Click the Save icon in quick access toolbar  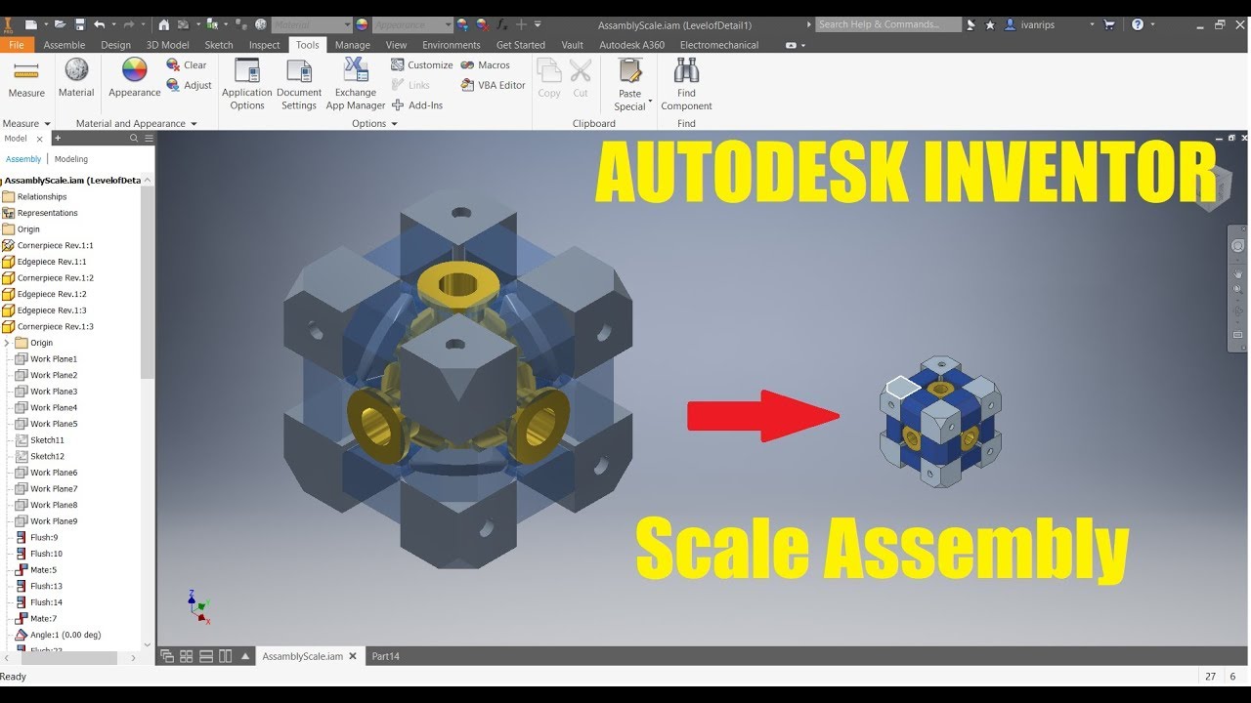point(79,24)
